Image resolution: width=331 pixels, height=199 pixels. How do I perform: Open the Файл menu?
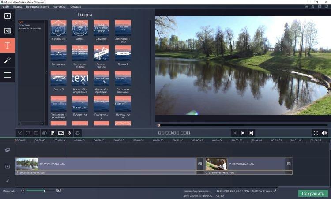click(x=6, y=7)
